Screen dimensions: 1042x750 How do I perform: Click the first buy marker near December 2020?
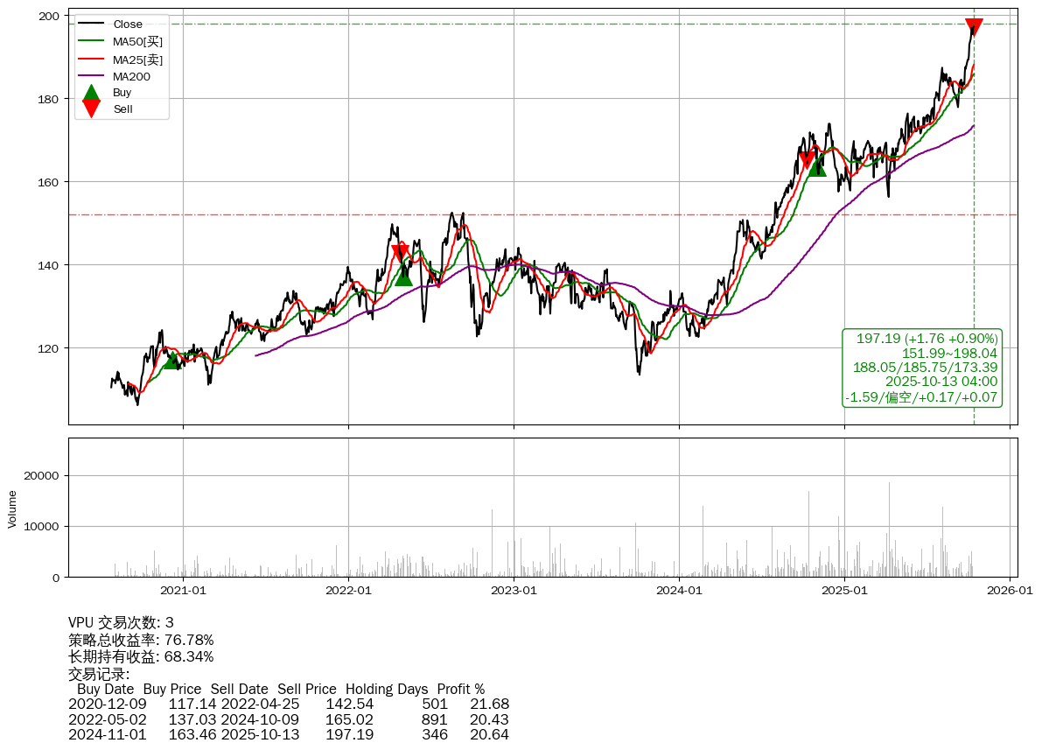click(171, 360)
